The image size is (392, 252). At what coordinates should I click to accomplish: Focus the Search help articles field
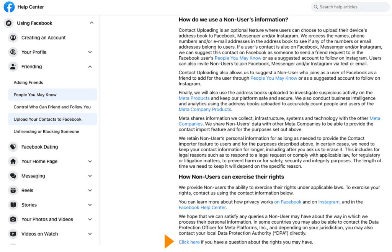(x=350, y=7)
